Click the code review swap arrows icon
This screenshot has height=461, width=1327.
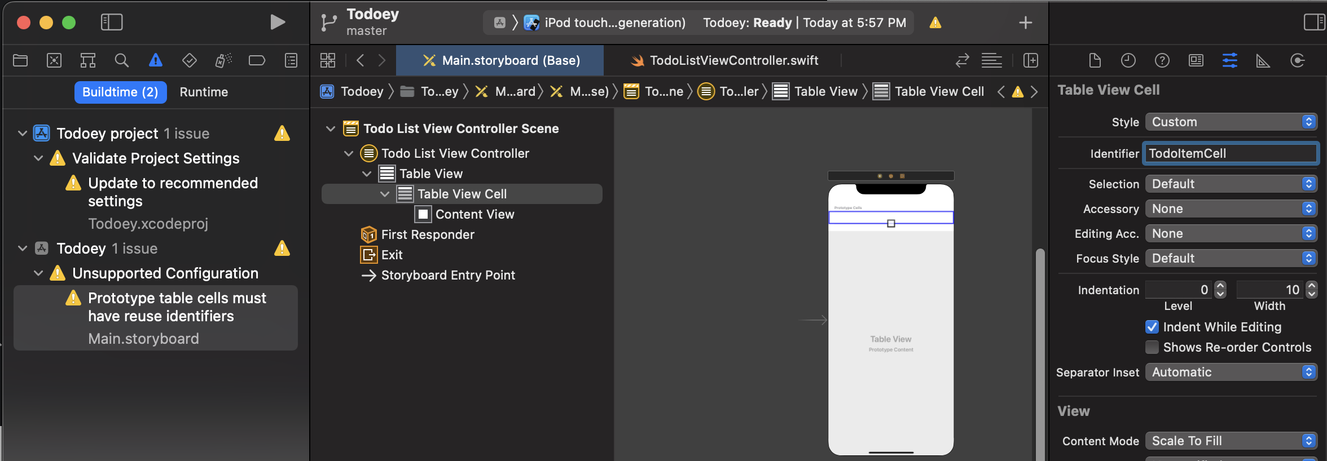click(x=963, y=60)
